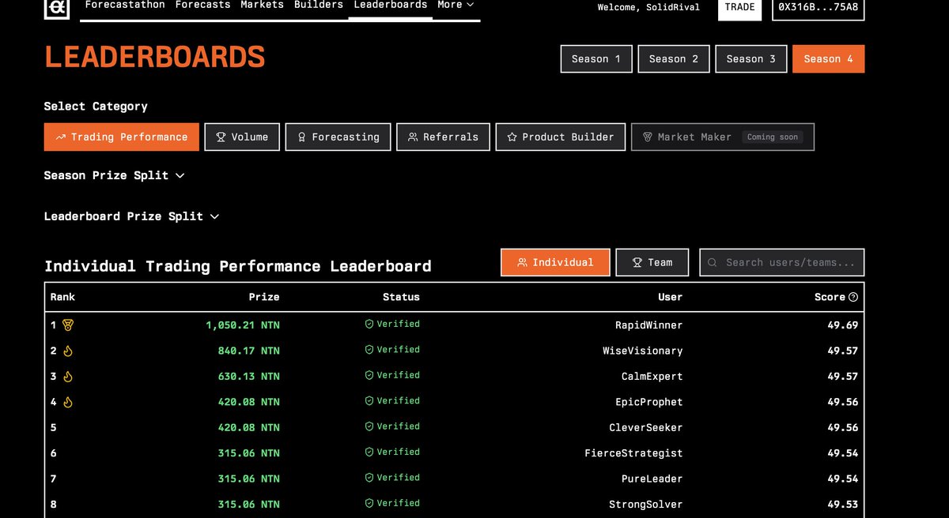Expand Leaderboard Prize Split section

[131, 216]
